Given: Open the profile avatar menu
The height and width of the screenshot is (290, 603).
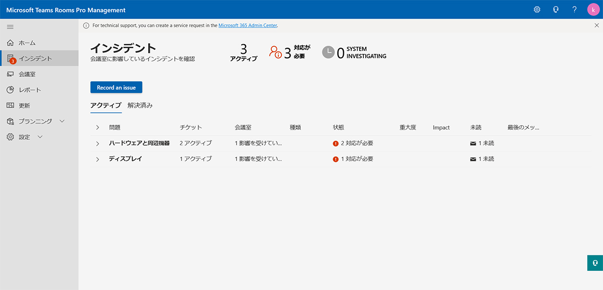Looking at the screenshot, I should 593,9.
